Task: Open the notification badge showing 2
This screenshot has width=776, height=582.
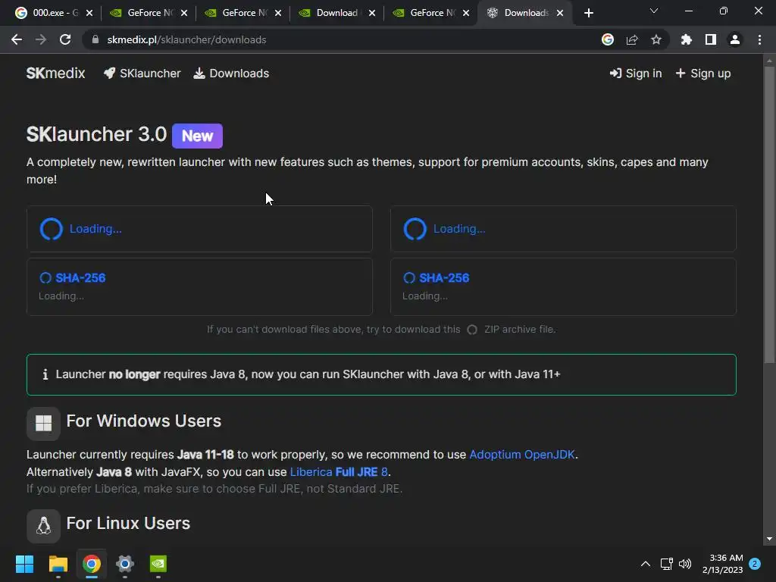Action: tap(755, 564)
